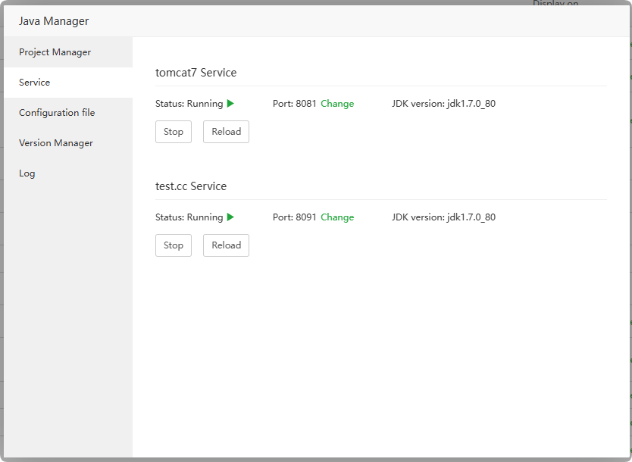Click the green running icon for test.cc
Viewport: 632px width, 462px height.
coord(230,217)
